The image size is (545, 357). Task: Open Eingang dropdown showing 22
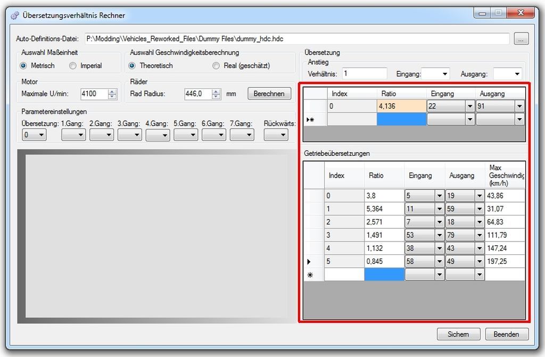[470, 106]
